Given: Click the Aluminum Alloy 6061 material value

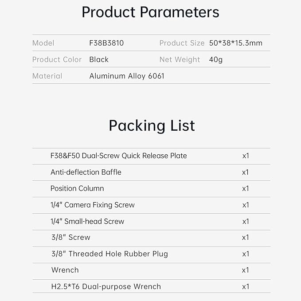Looking at the screenshot, I should tap(127, 76).
